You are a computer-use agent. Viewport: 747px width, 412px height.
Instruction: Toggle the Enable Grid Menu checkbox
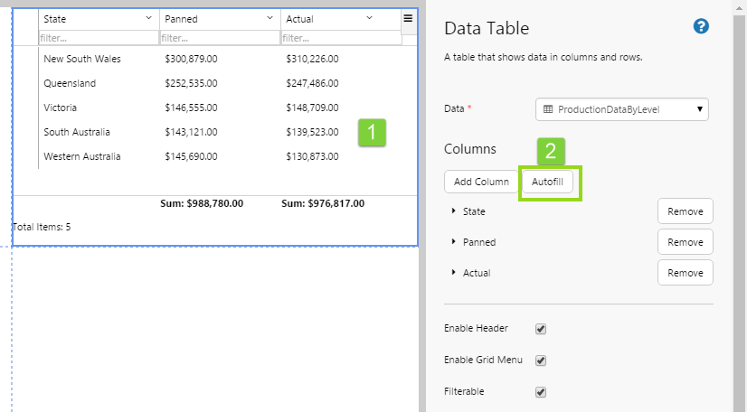pos(541,360)
